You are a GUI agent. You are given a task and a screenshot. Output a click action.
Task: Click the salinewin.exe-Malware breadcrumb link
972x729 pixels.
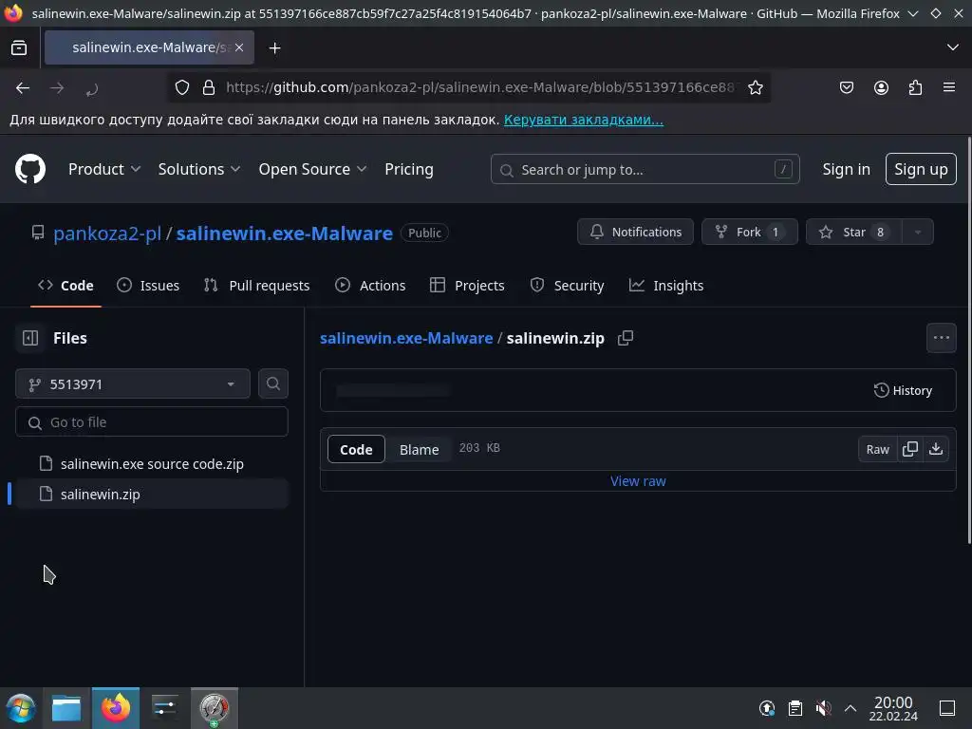click(x=406, y=338)
